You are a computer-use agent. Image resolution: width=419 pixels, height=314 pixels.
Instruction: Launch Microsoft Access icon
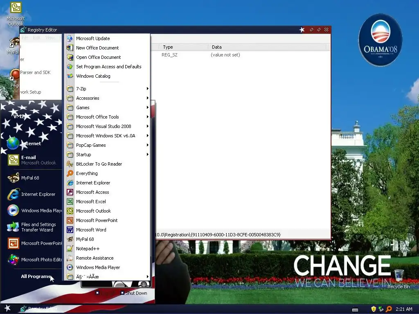pyautogui.click(x=70, y=192)
